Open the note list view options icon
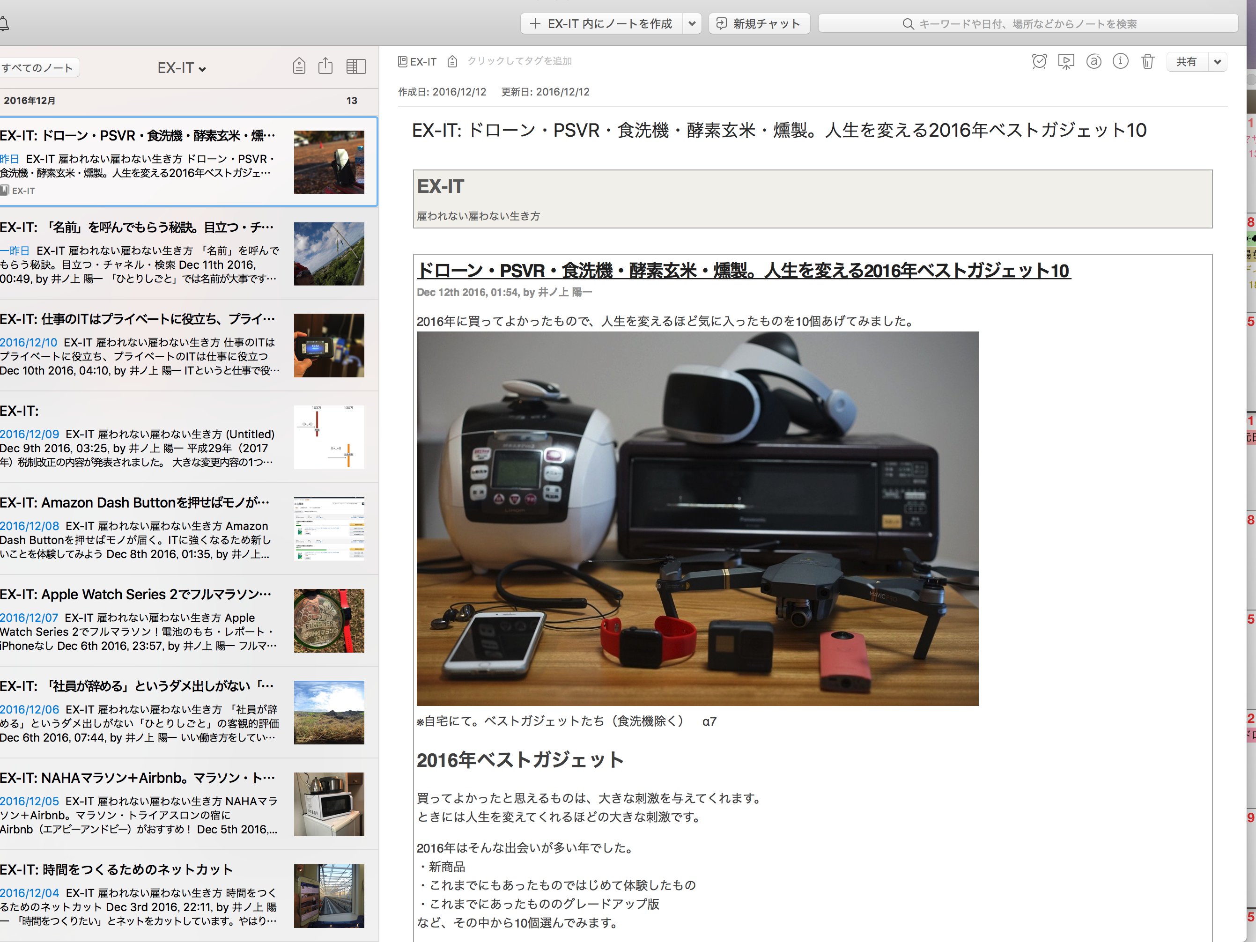 356,66
